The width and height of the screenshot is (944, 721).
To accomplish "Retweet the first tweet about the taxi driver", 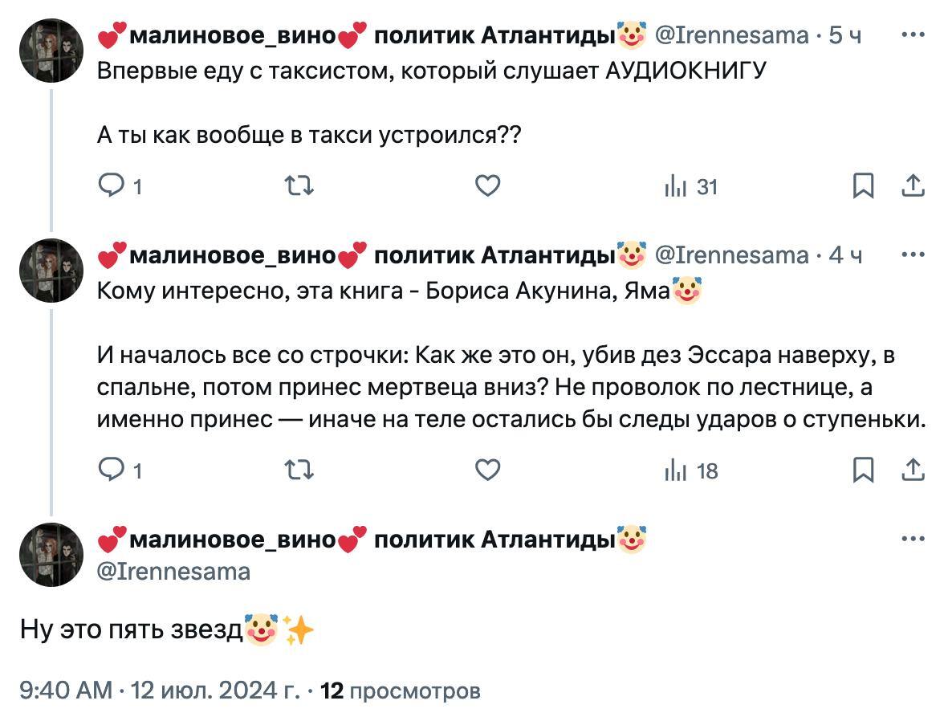I will 299,187.
